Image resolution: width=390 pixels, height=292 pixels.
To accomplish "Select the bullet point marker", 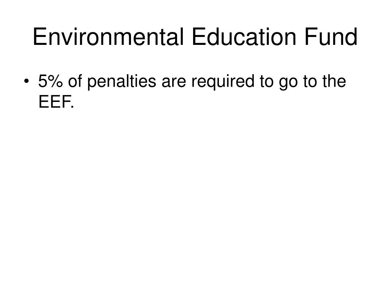I will coord(26,81).
